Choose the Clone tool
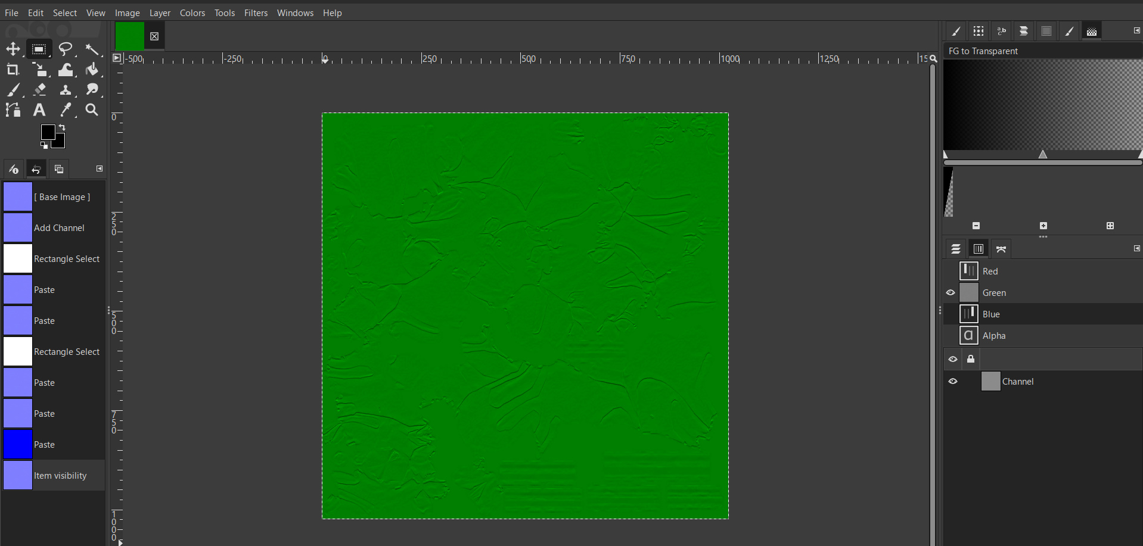 click(x=66, y=90)
